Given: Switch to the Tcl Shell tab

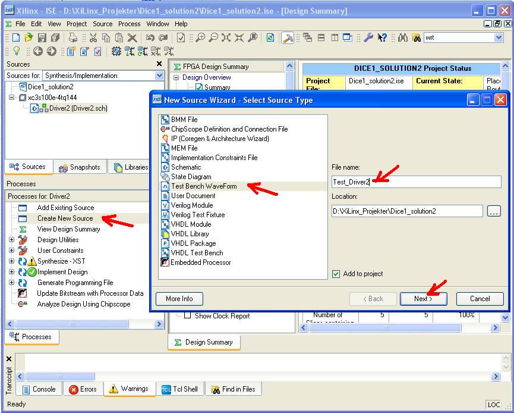Looking at the screenshot, I should (x=180, y=389).
